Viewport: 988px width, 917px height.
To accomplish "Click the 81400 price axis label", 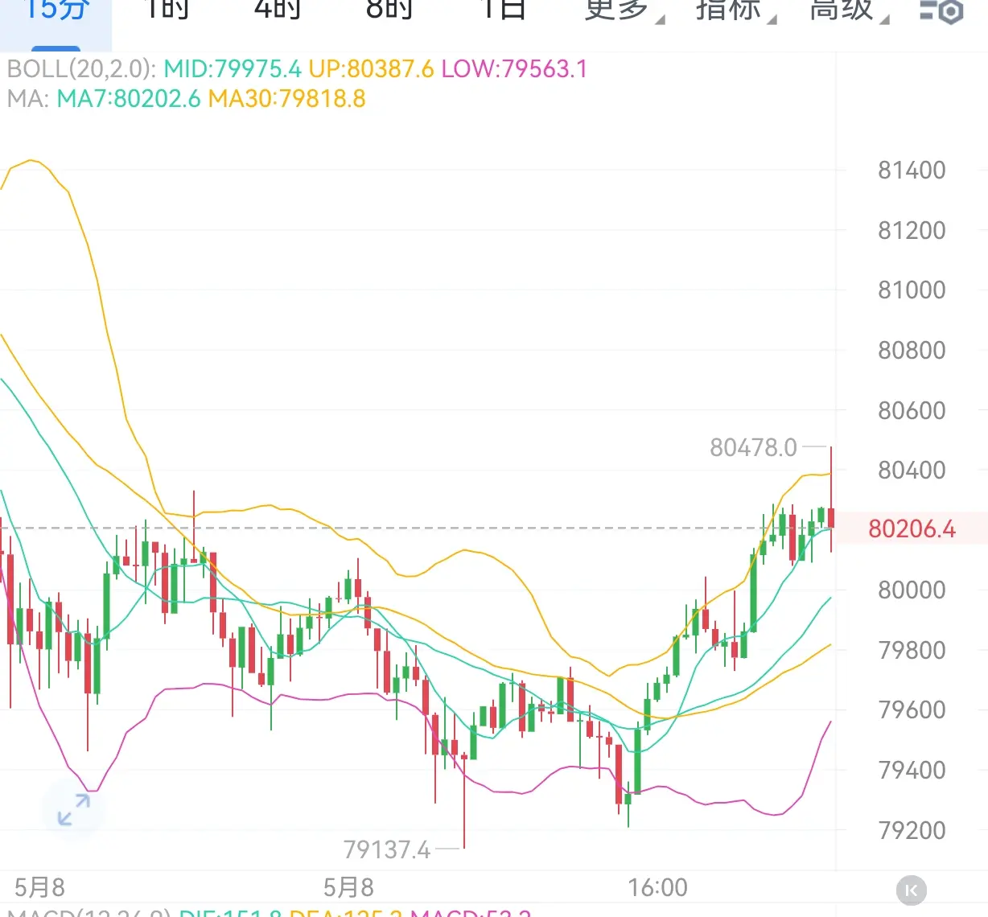I will click(x=912, y=171).
